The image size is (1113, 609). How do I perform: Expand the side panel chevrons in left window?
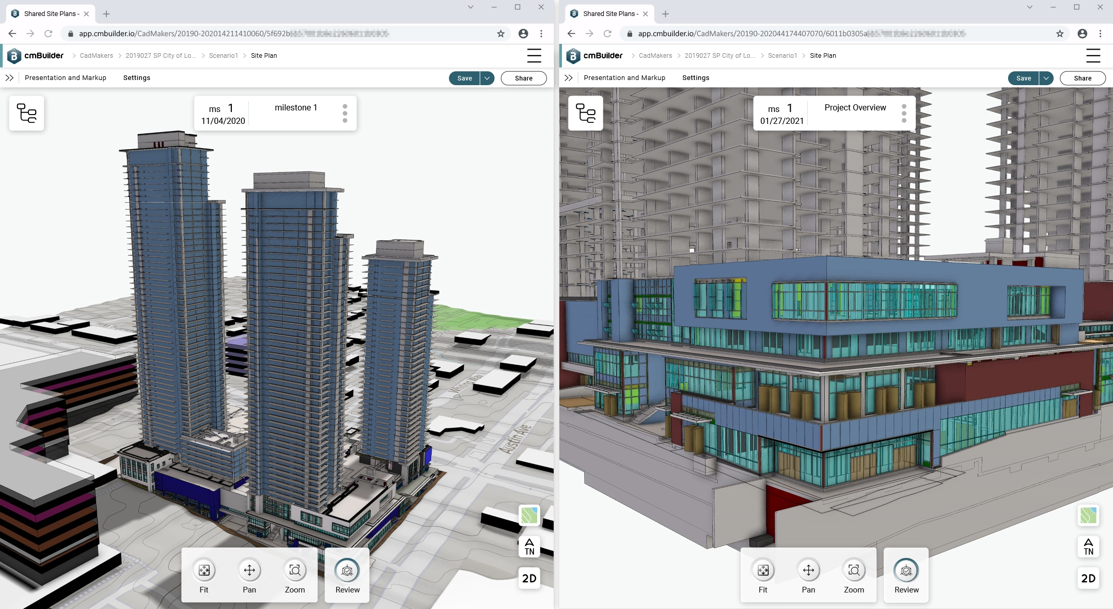click(x=9, y=78)
